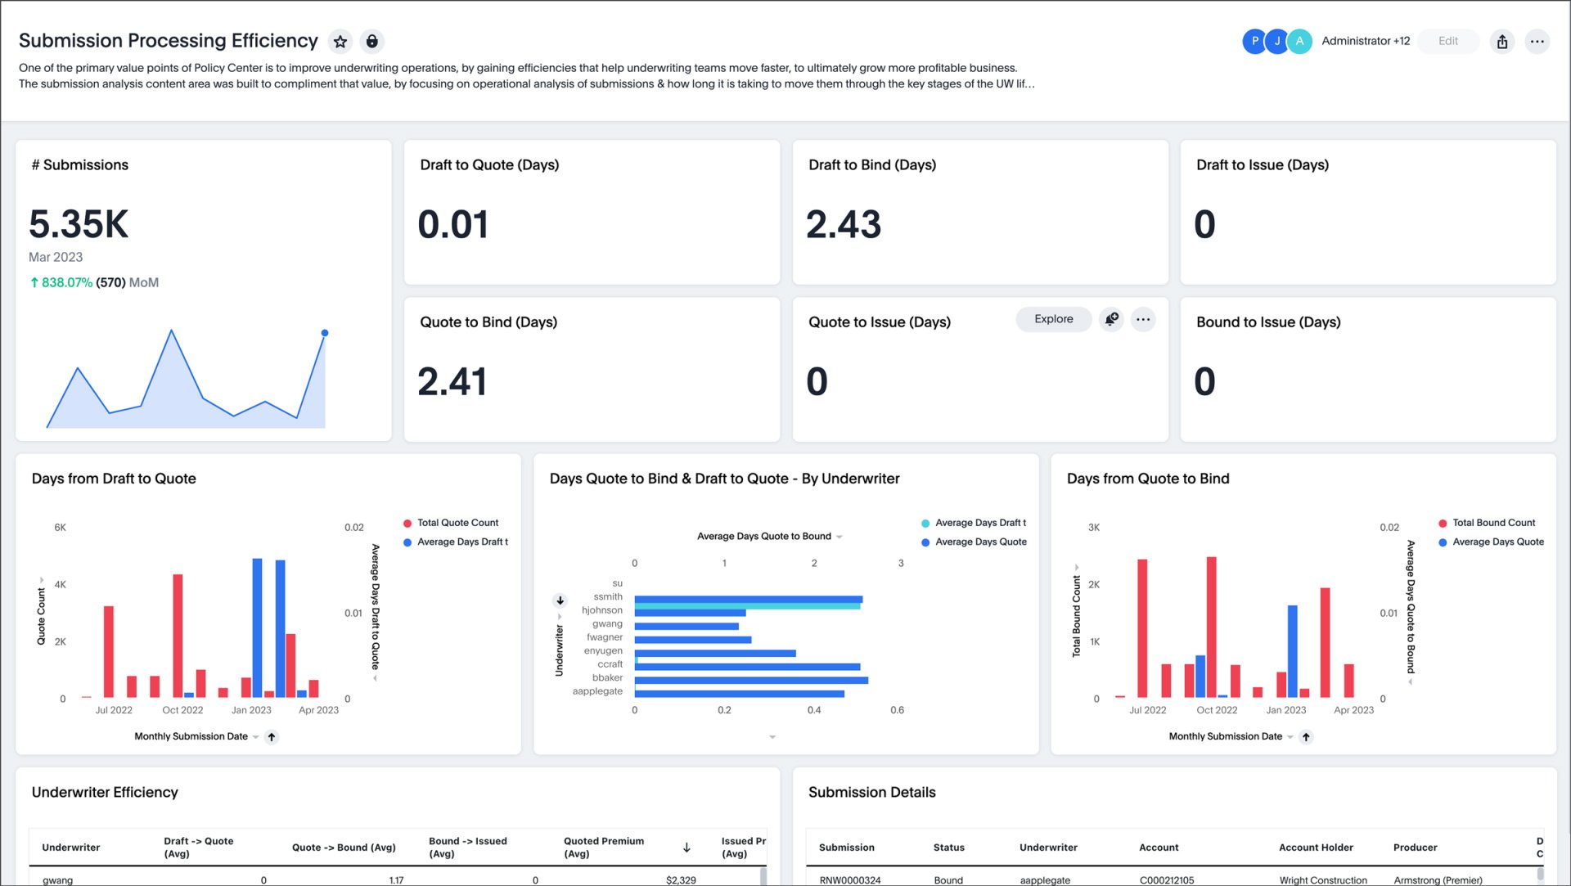Click the 5.35K submissions value

tap(79, 224)
